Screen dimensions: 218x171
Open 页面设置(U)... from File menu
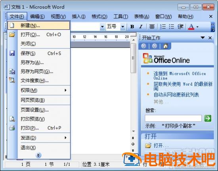[38, 110]
